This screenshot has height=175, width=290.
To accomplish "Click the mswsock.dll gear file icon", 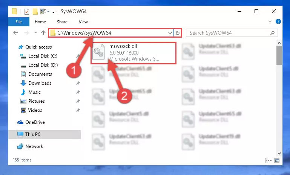I will tap(98, 52).
